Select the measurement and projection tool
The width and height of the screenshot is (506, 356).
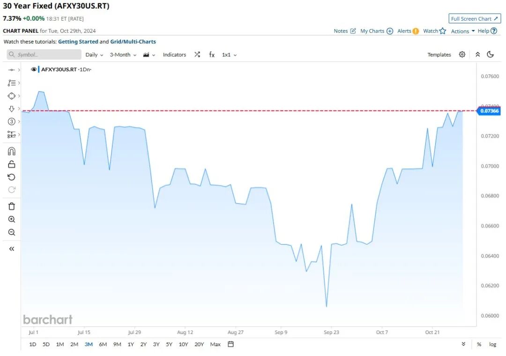click(x=12, y=135)
